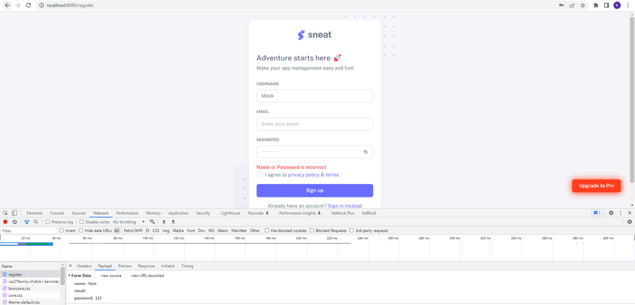Enable Disable cache checkbox
This screenshot has height=305, width=635.
[82, 222]
